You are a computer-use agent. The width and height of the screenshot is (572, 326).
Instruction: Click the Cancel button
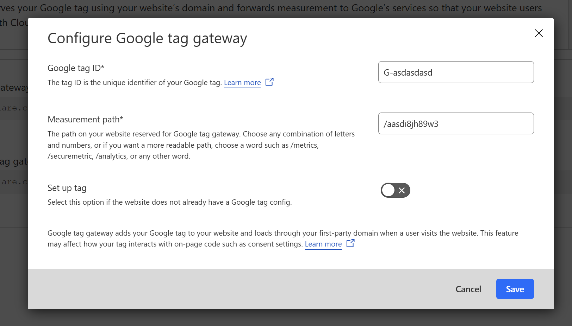[x=468, y=289]
